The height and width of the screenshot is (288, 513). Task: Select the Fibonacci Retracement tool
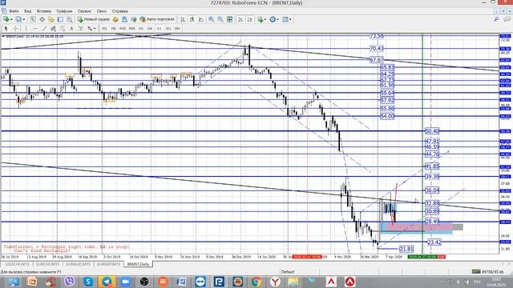coord(63,29)
